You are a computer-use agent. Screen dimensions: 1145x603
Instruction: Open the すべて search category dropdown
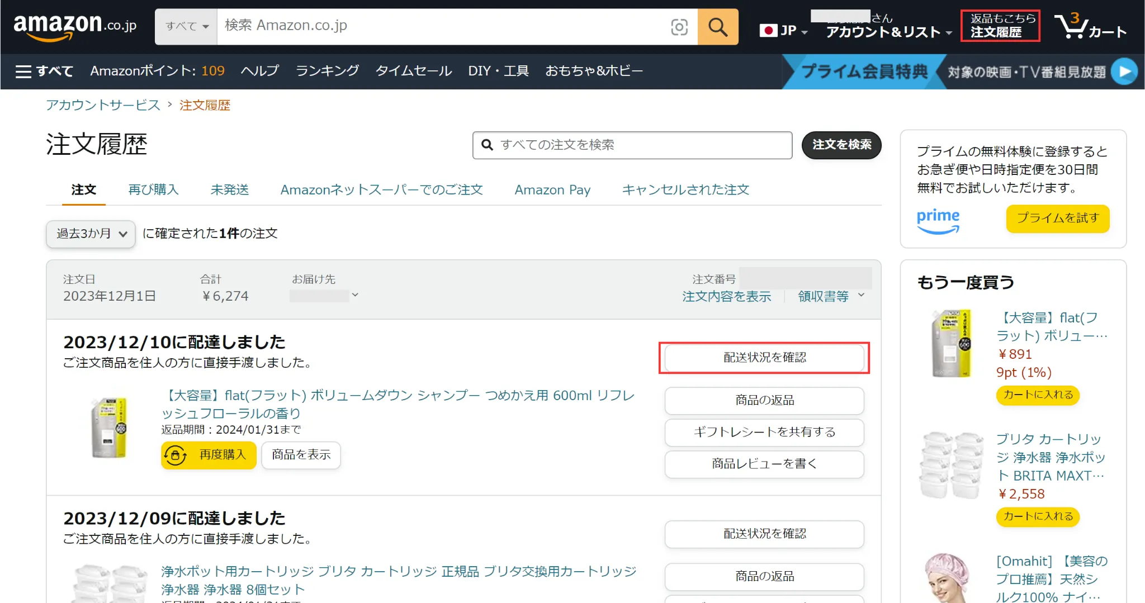[186, 27]
